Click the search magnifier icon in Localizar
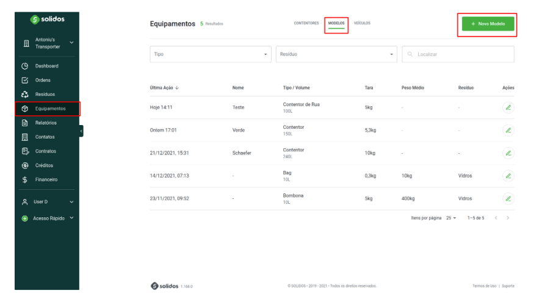556x299 pixels. point(410,54)
